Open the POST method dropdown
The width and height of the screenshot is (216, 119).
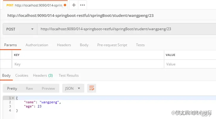20,29
